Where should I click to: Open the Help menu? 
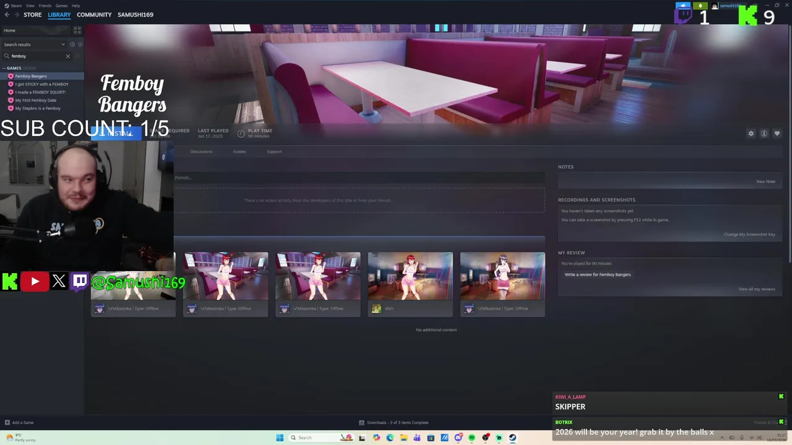pos(75,6)
